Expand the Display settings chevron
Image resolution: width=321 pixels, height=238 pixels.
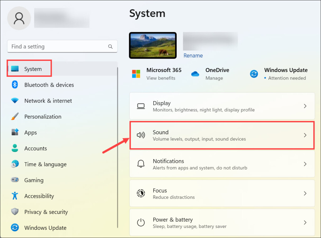click(305, 106)
